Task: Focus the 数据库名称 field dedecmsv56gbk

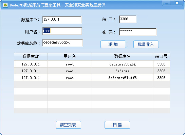Action: tap(63, 43)
